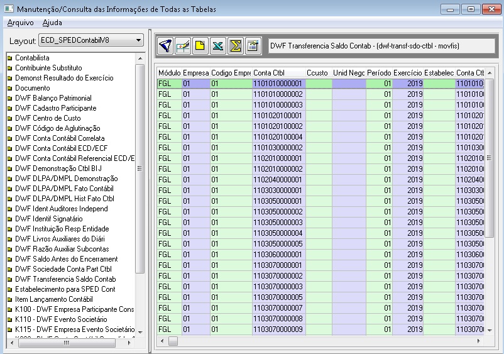Select DWF DLPA/DMPL Fato Contábil item
The width and height of the screenshot is (504, 354).
click(x=64, y=189)
